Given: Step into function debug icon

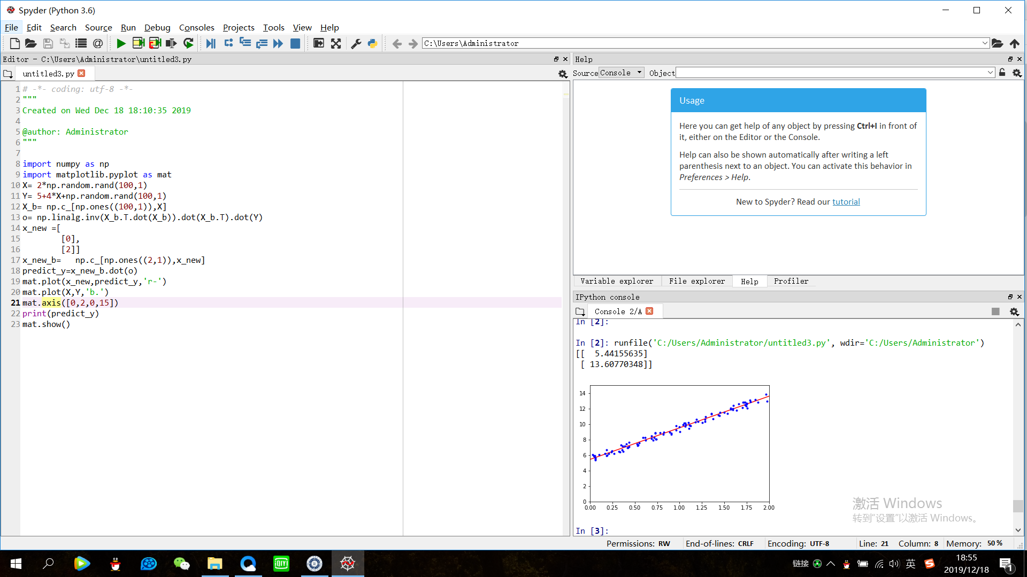Looking at the screenshot, I should (245, 44).
